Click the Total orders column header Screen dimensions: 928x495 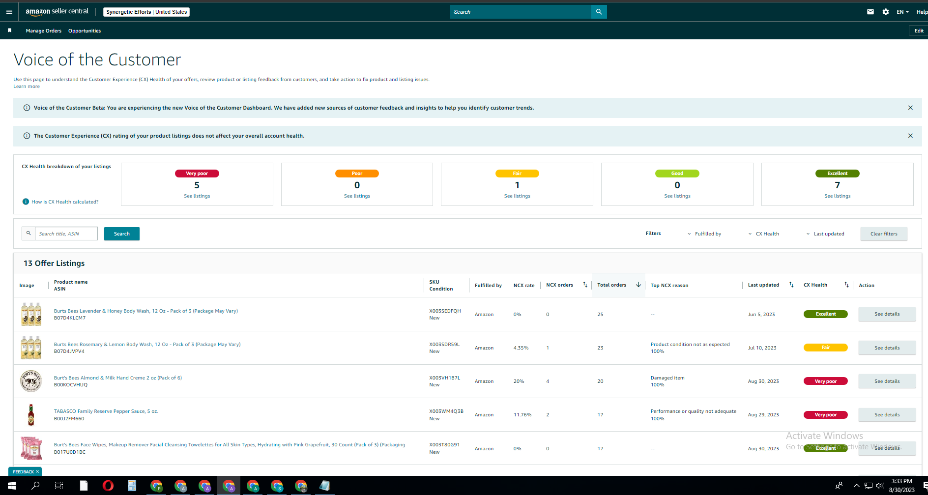(x=611, y=285)
